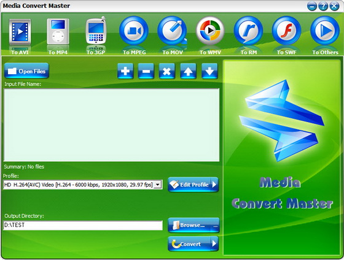This screenshot has height=260, width=344.
Task: Move selected file down with down arrow
Action: pyautogui.click(x=209, y=71)
